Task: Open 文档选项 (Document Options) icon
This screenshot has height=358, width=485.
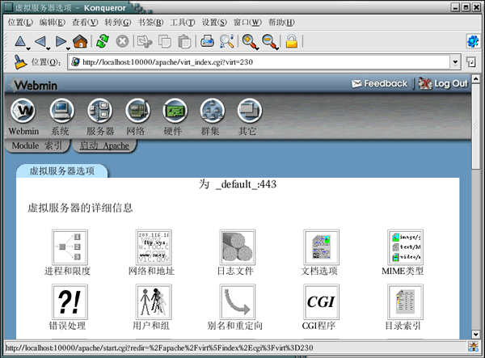Action: click(321, 247)
